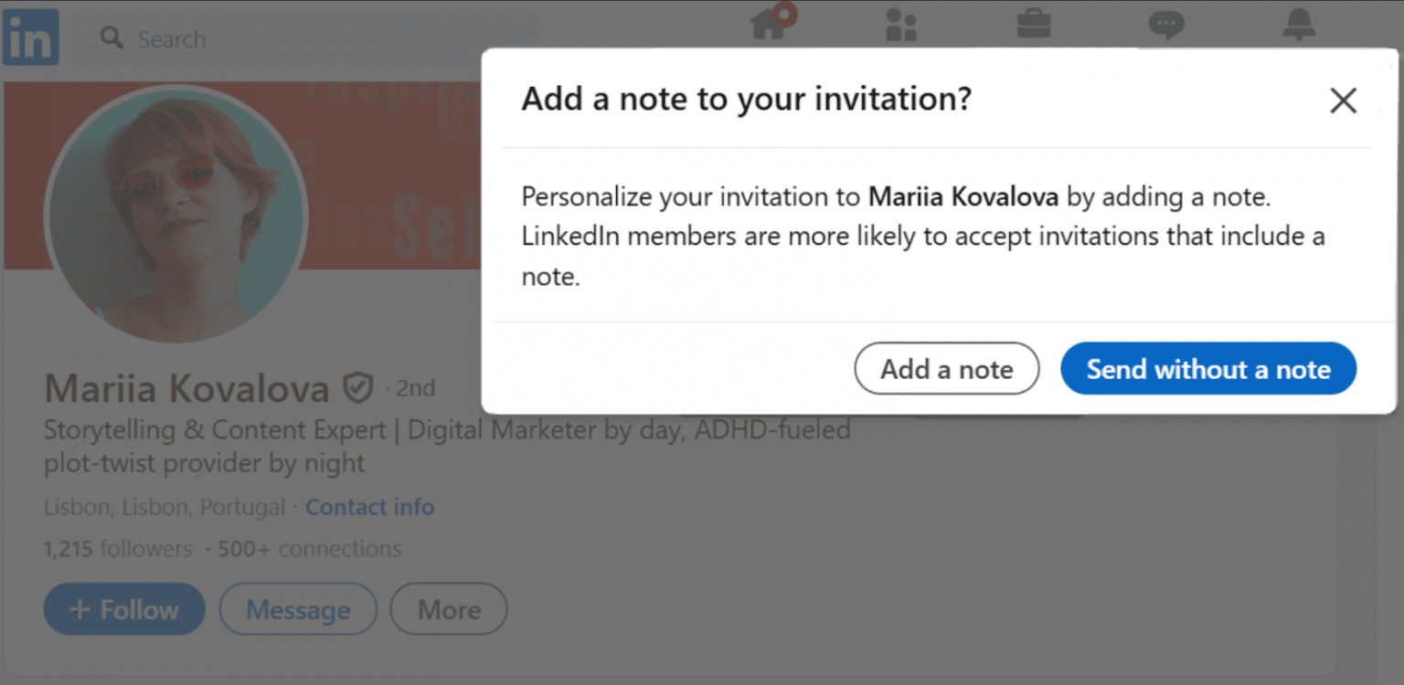The width and height of the screenshot is (1404, 685).
Task: Open the My Network icon
Action: pyautogui.click(x=901, y=26)
